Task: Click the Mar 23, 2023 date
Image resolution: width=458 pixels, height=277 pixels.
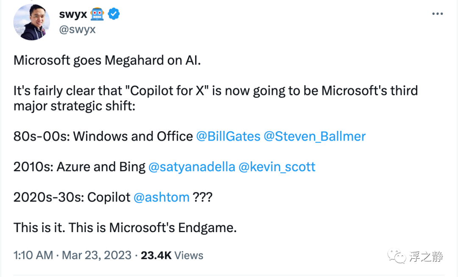Action: click(x=97, y=255)
